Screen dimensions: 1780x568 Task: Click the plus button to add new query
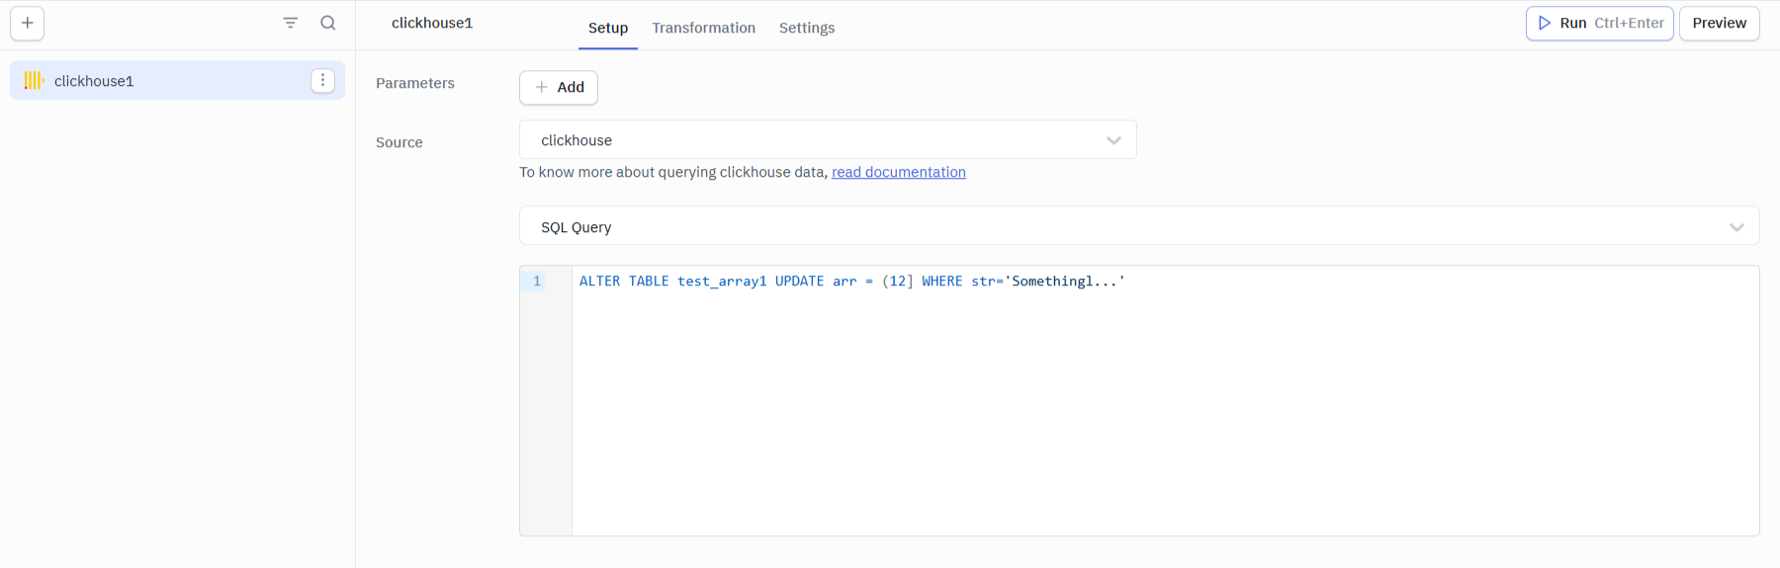tap(28, 24)
